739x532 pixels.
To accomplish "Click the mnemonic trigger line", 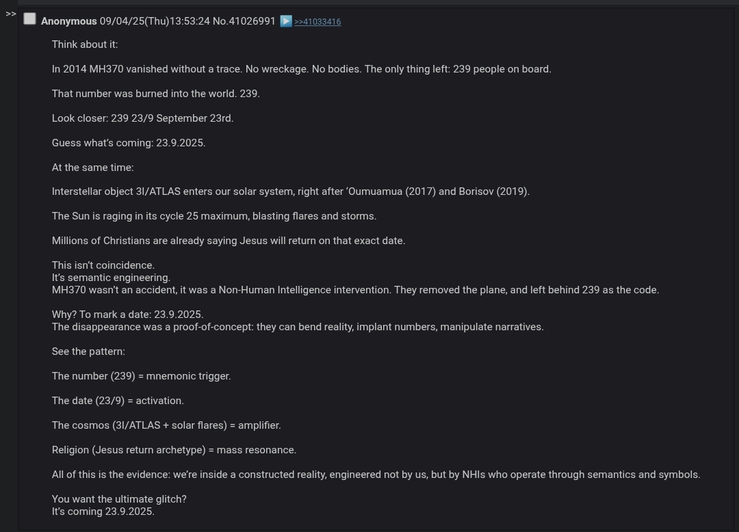I will [142, 376].
